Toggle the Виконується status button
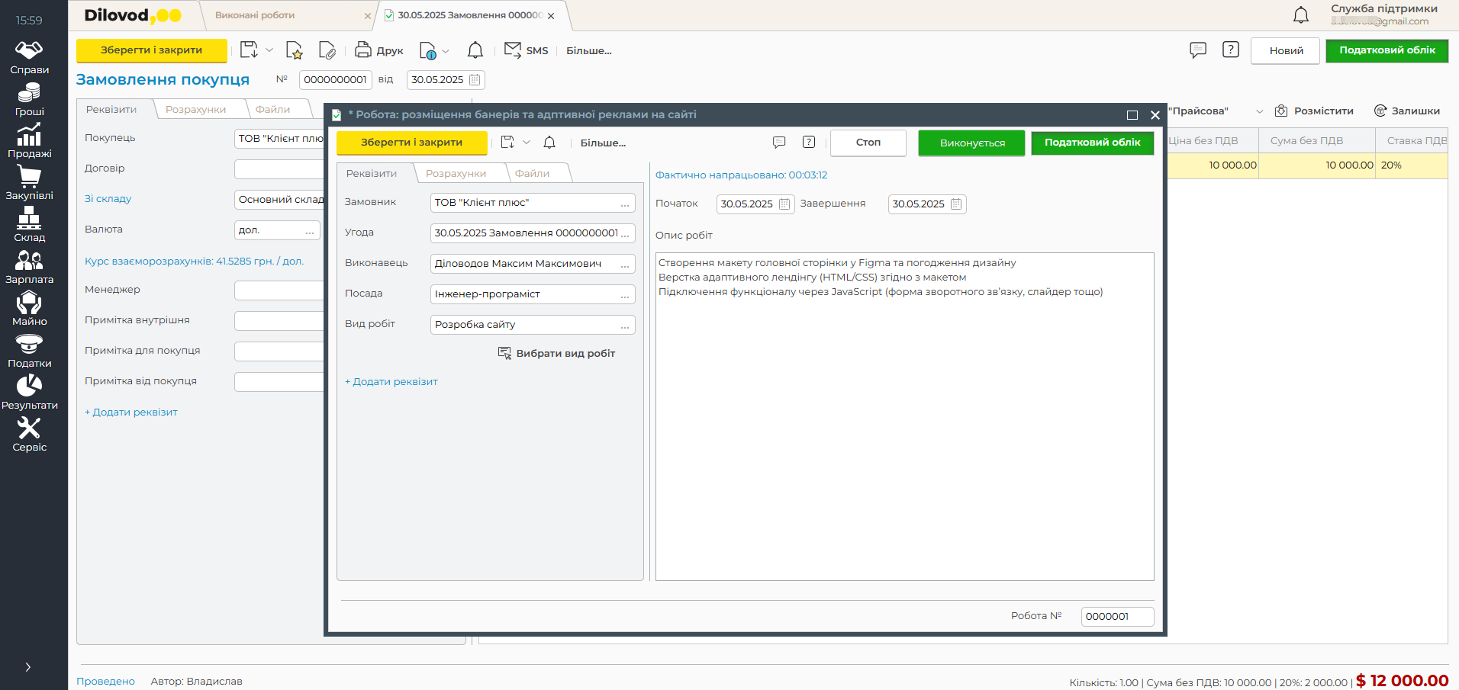Viewport: 1459px width, 690px height. pos(971,143)
